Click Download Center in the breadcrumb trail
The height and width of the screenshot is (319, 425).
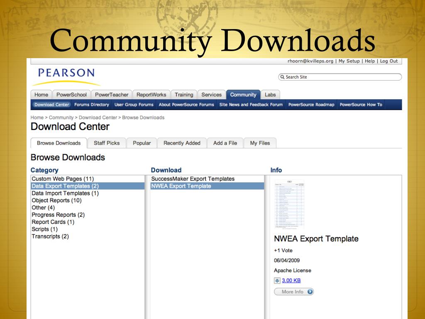tap(98, 118)
